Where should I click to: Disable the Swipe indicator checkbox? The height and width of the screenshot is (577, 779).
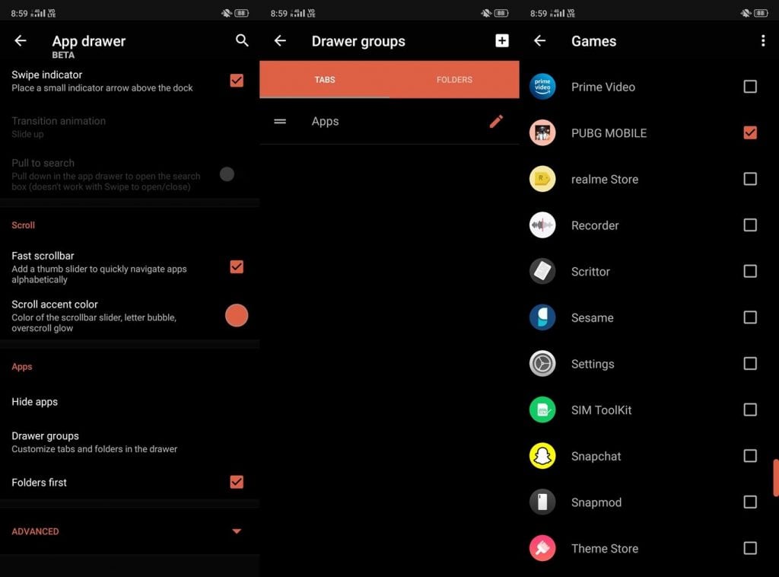pos(237,81)
